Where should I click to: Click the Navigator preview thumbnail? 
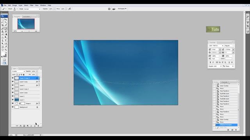tap(26, 24)
